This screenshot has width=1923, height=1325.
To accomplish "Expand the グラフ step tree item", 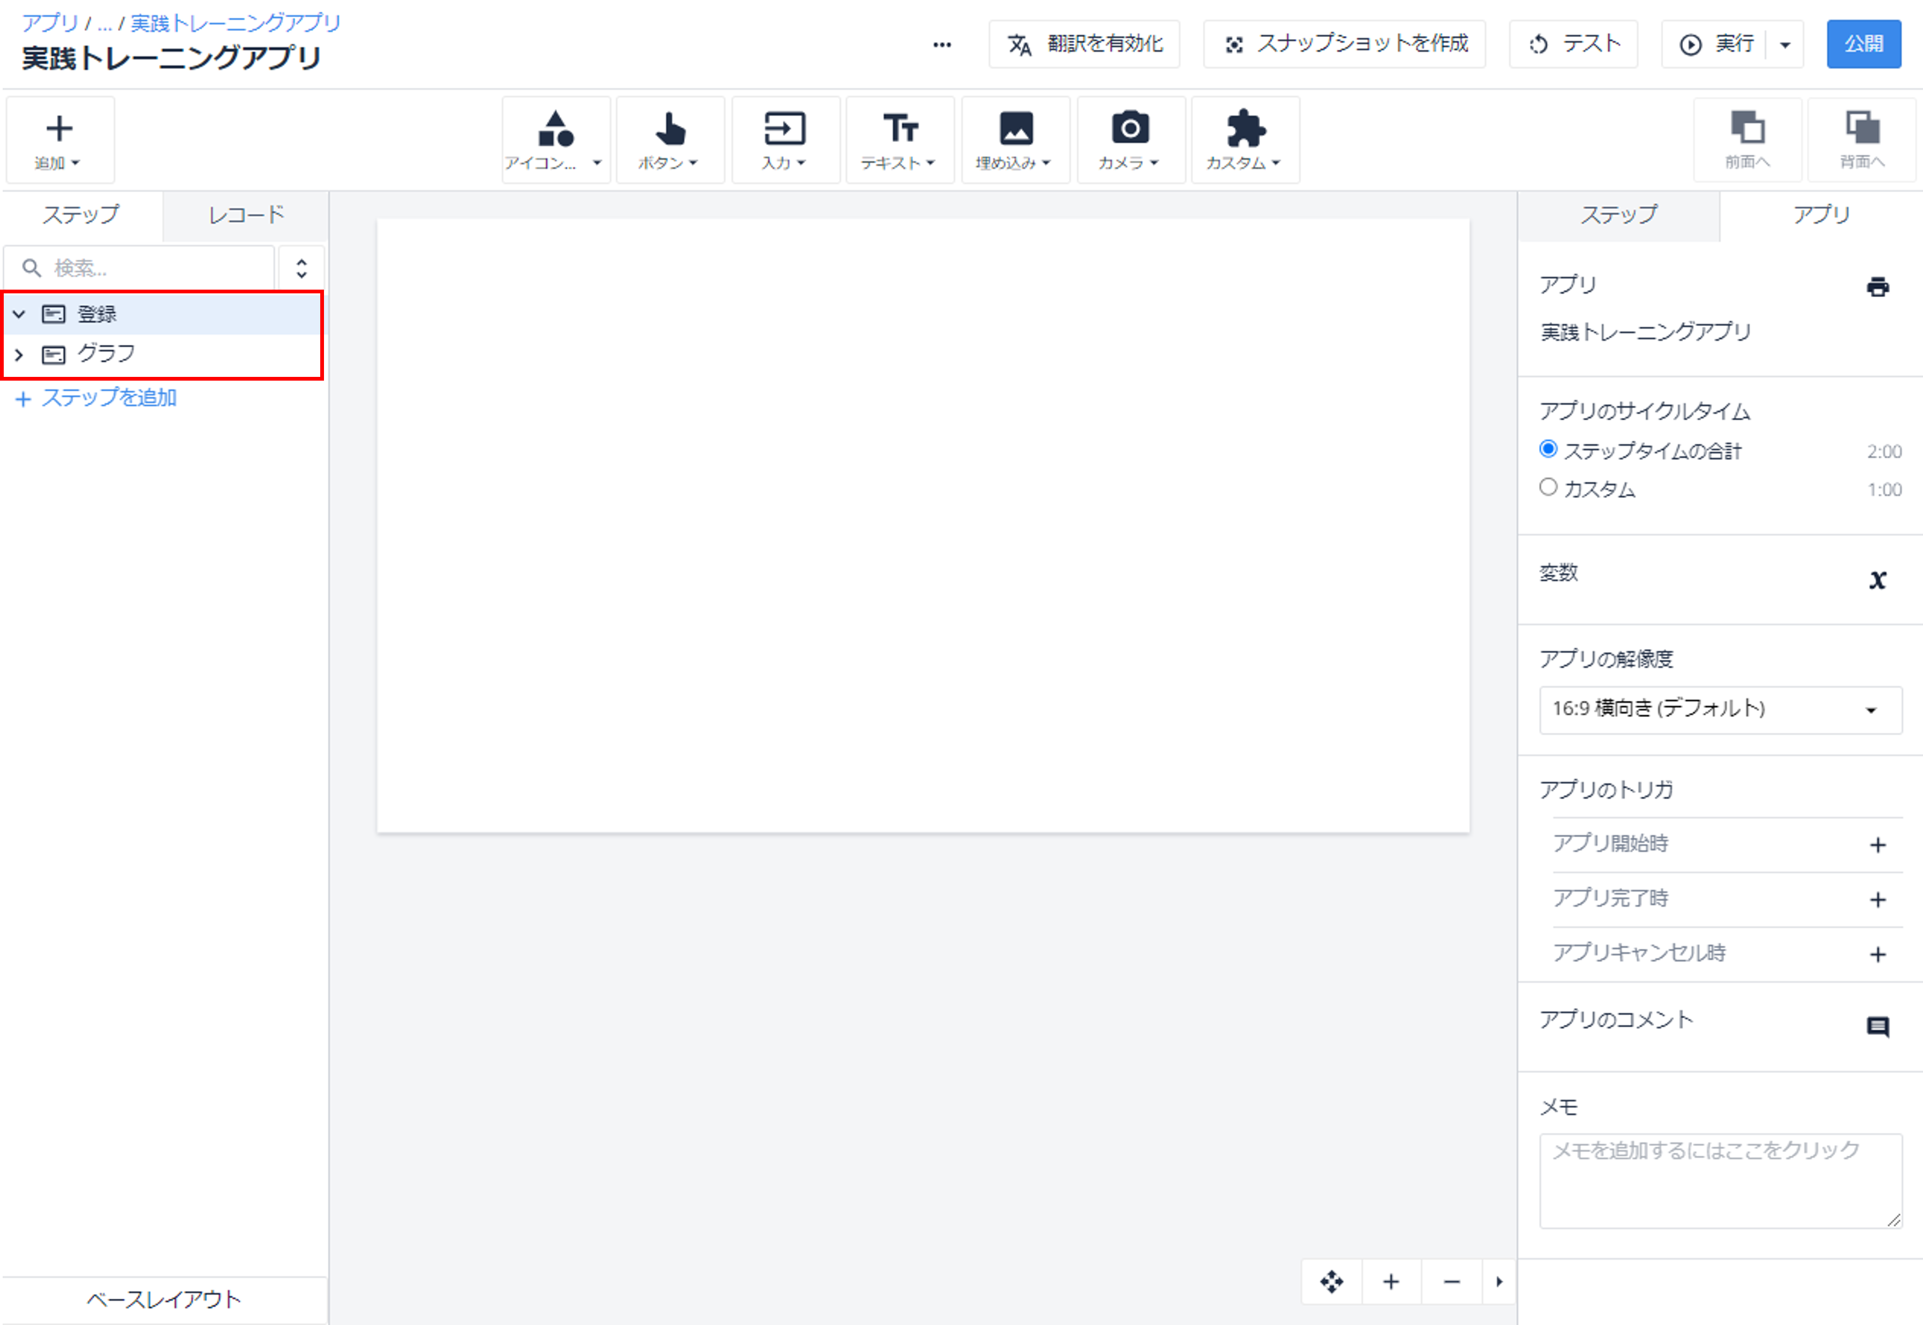I will [x=19, y=354].
